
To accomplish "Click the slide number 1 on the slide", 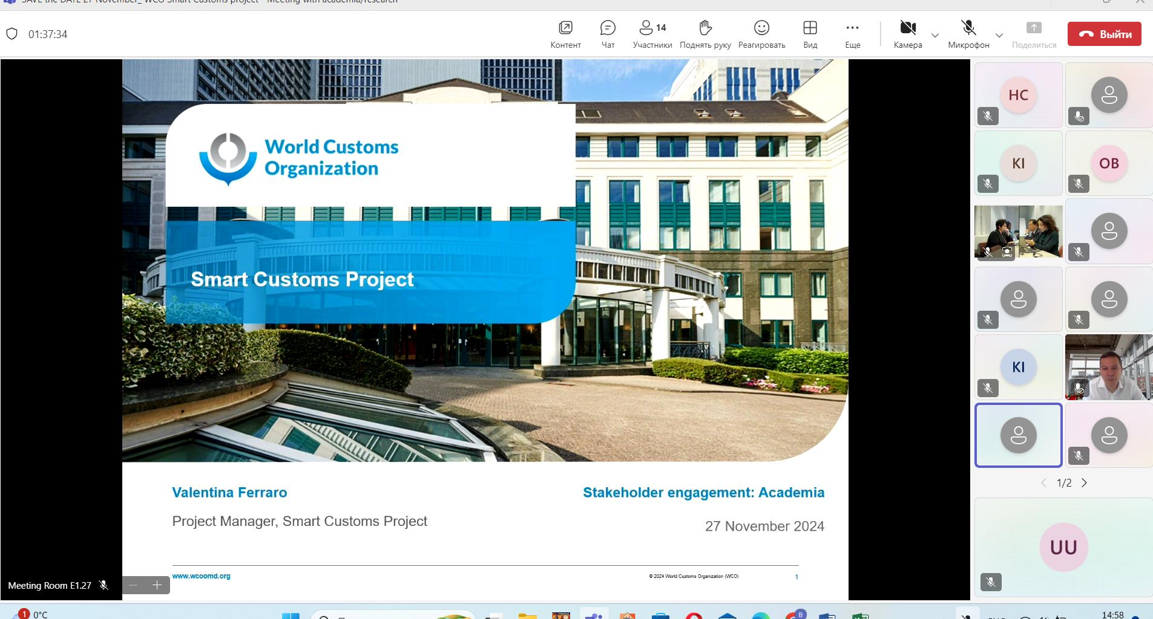I will click(x=797, y=577).
